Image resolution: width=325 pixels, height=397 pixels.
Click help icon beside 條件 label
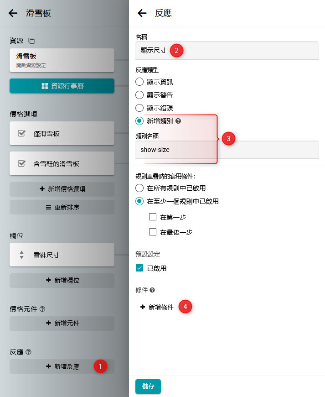click(152, 290)
